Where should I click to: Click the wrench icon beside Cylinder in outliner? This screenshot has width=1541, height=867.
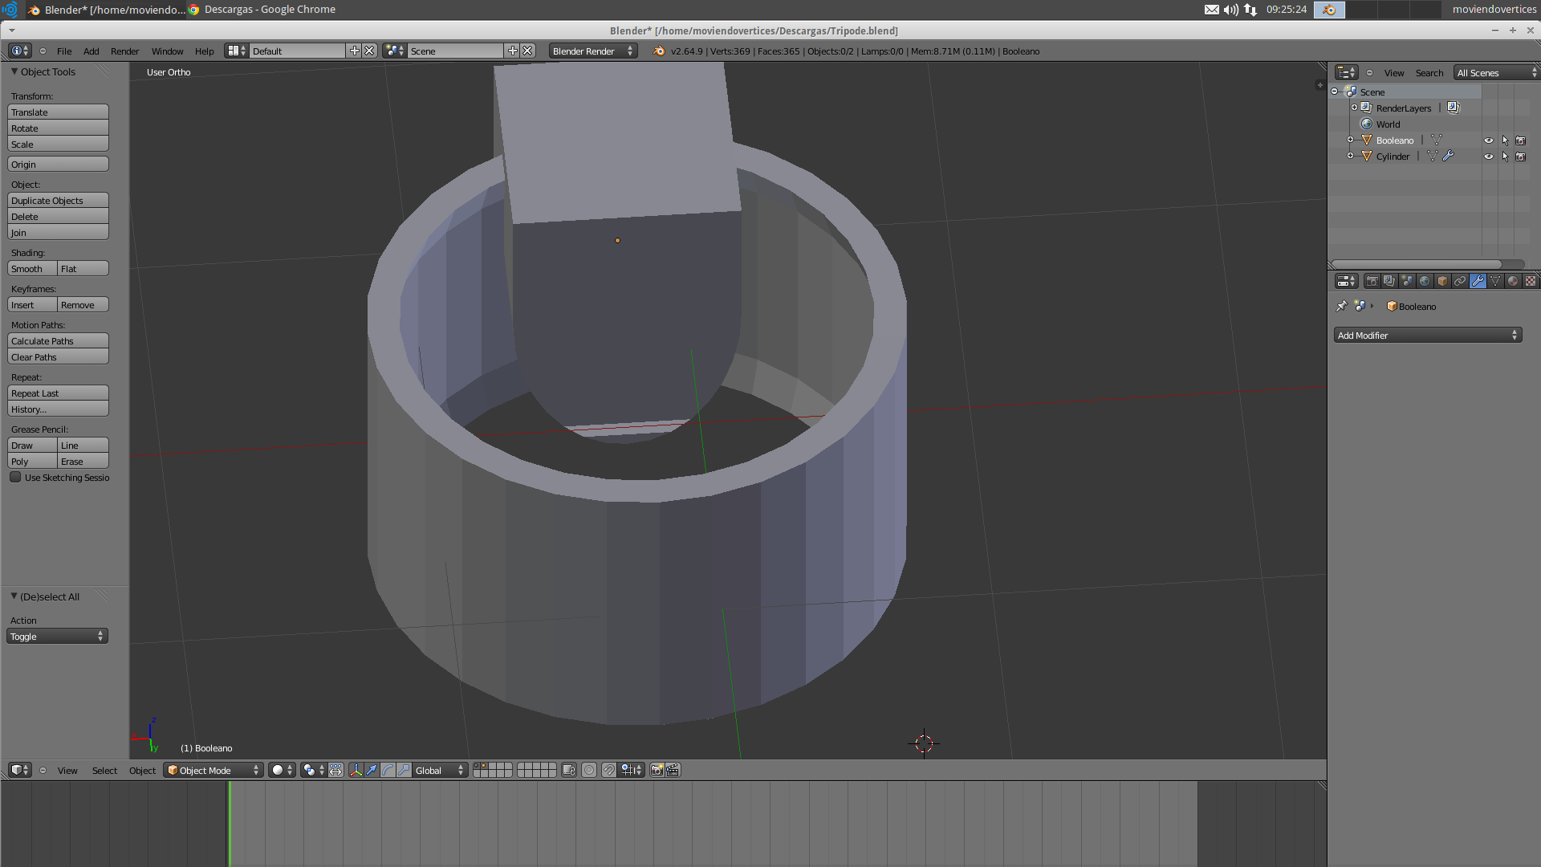click(x=1449, y=157)
